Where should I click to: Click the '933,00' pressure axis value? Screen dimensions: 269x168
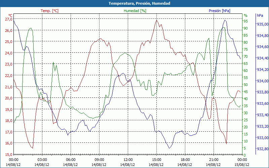tap(262, 137)
